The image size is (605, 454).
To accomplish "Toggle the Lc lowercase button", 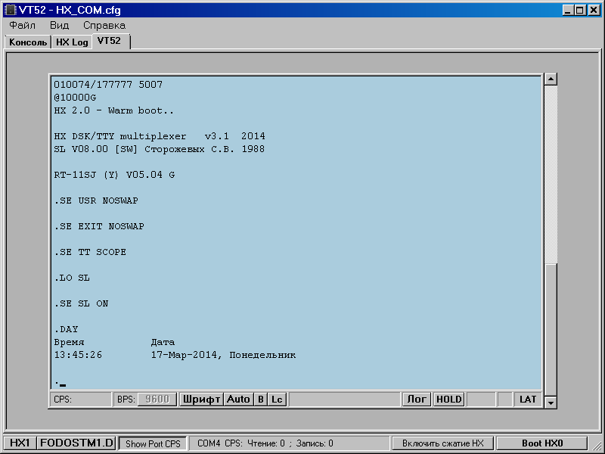I will pos(278,399).
